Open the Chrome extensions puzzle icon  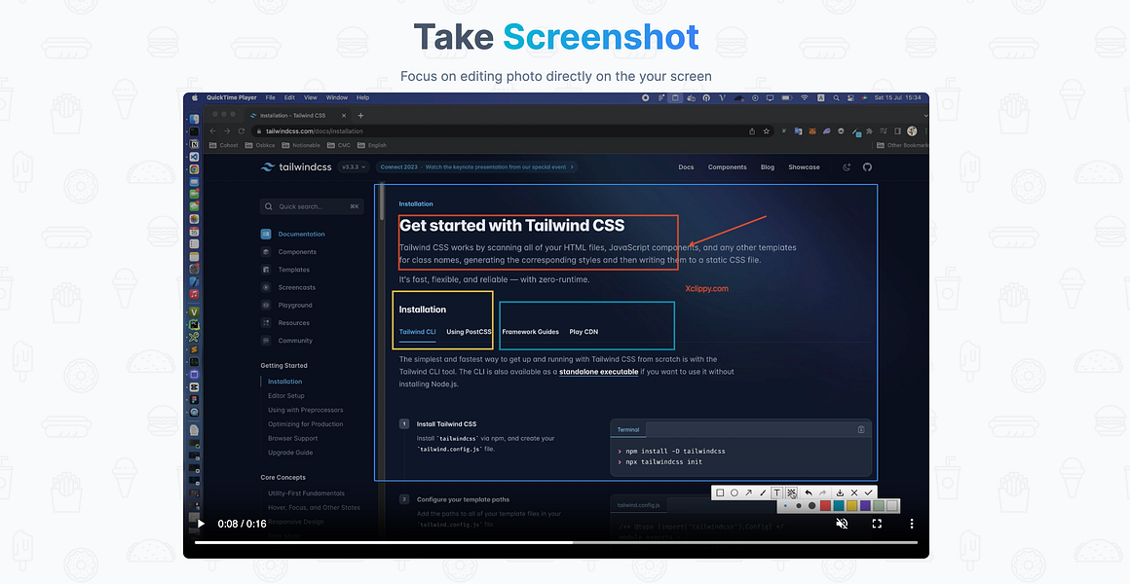(869, 131)
